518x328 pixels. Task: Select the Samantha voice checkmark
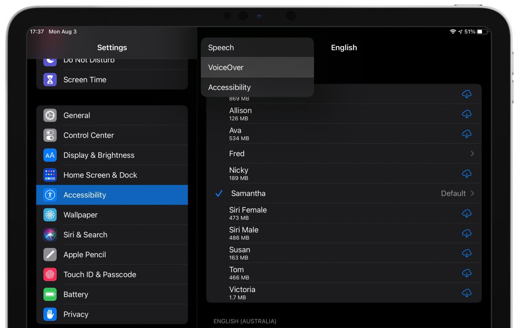pos(219,194)
